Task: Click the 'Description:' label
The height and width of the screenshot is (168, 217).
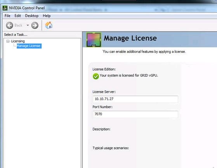Action: coord(101,129)
